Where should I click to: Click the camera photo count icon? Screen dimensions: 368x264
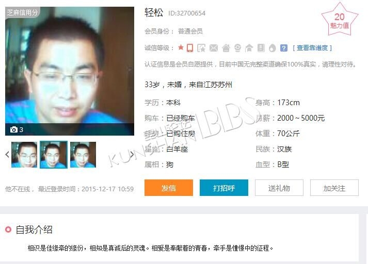pyautogui.click(x=13, y=129)
